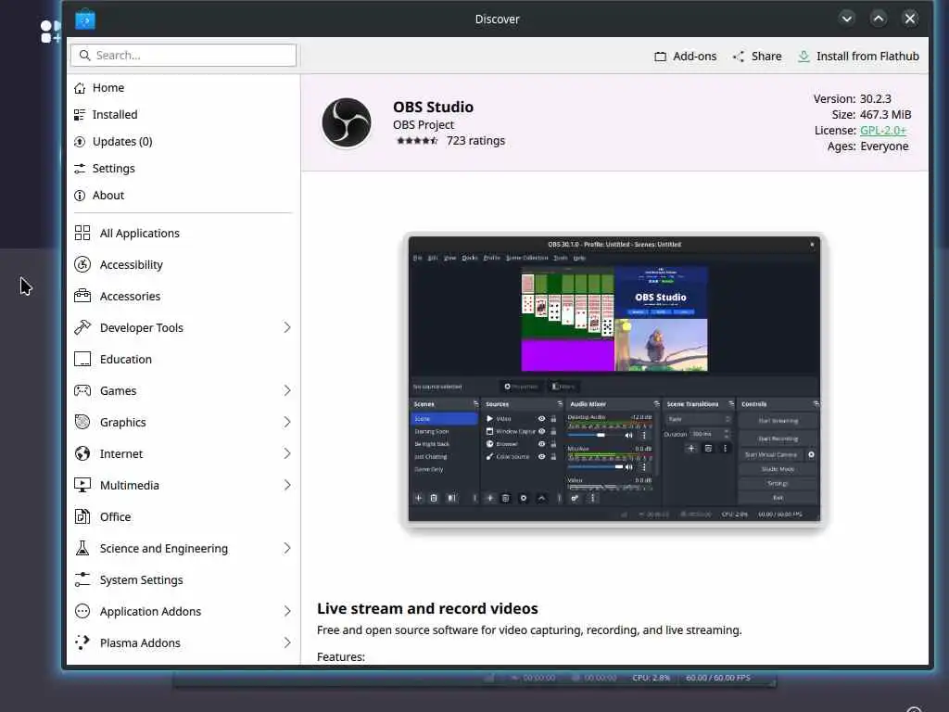Image resolution: width=949 pixels, height=712 pixels.
Task: Click the Science and Engineering flask icon
Action: click(82, 548)
